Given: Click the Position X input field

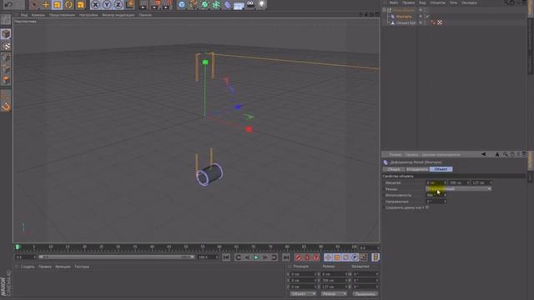Looking at the screenshot, I should pyautogui.click(x=304, y=274).
